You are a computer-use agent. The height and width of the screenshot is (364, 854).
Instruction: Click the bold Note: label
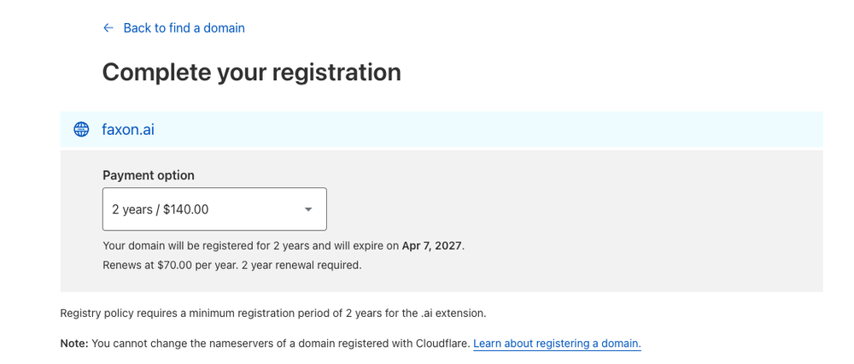(74, 343)
